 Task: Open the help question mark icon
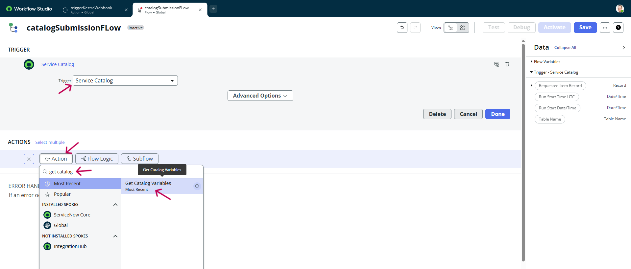tap(618, 28)
